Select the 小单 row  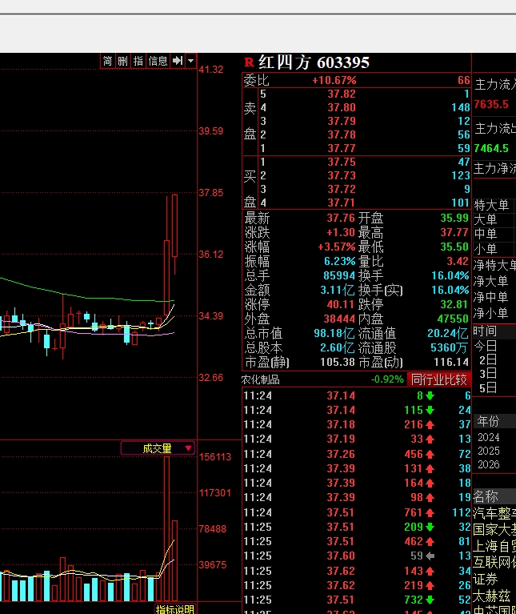(494, 249)
